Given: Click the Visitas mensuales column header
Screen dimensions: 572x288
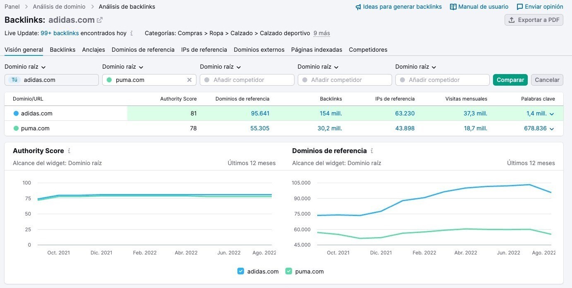Looking at the screenshot, I should click(466, 99).
